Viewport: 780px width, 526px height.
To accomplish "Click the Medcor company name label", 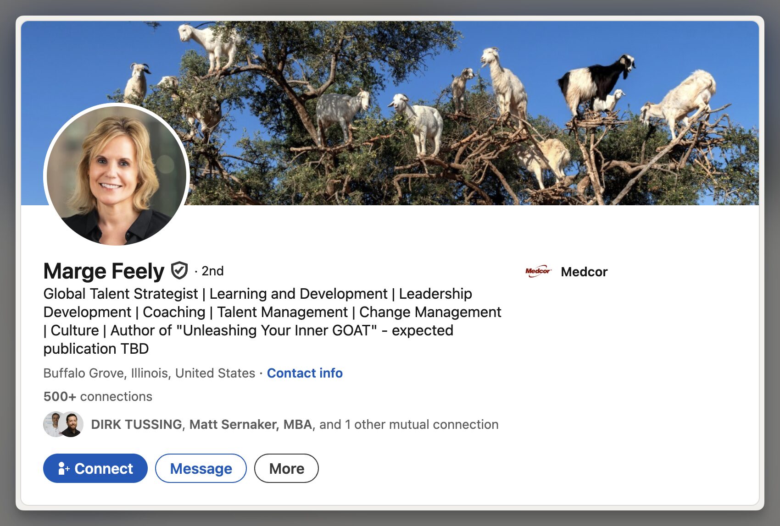I will click(584, 271).
